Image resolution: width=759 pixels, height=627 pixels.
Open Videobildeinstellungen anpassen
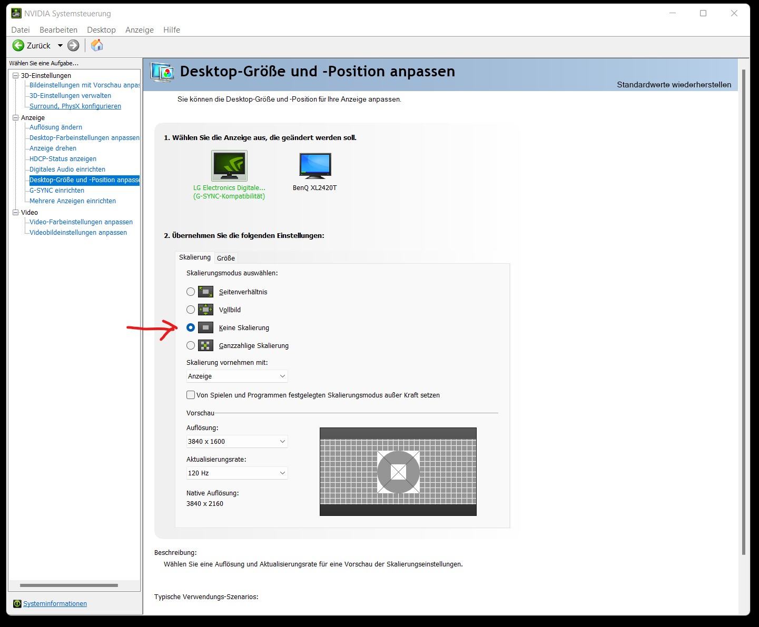(x=78, y=233)
